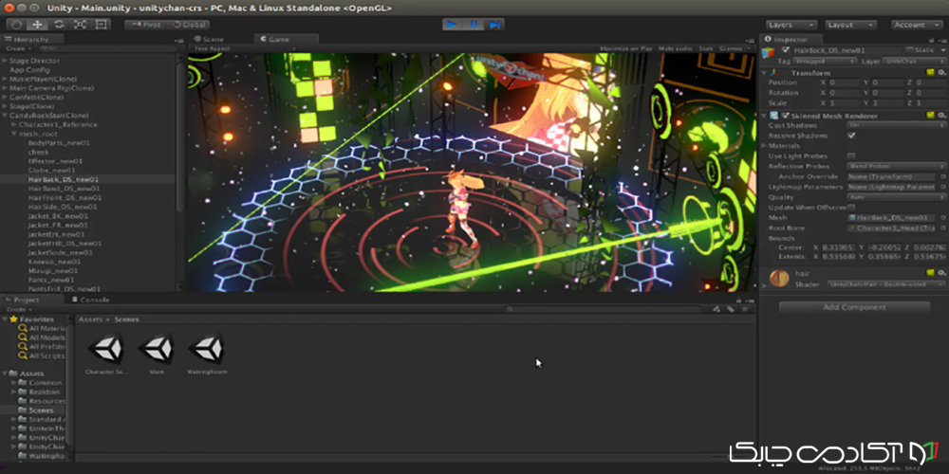Open the Layout dropdown

[x=850, y=25]
